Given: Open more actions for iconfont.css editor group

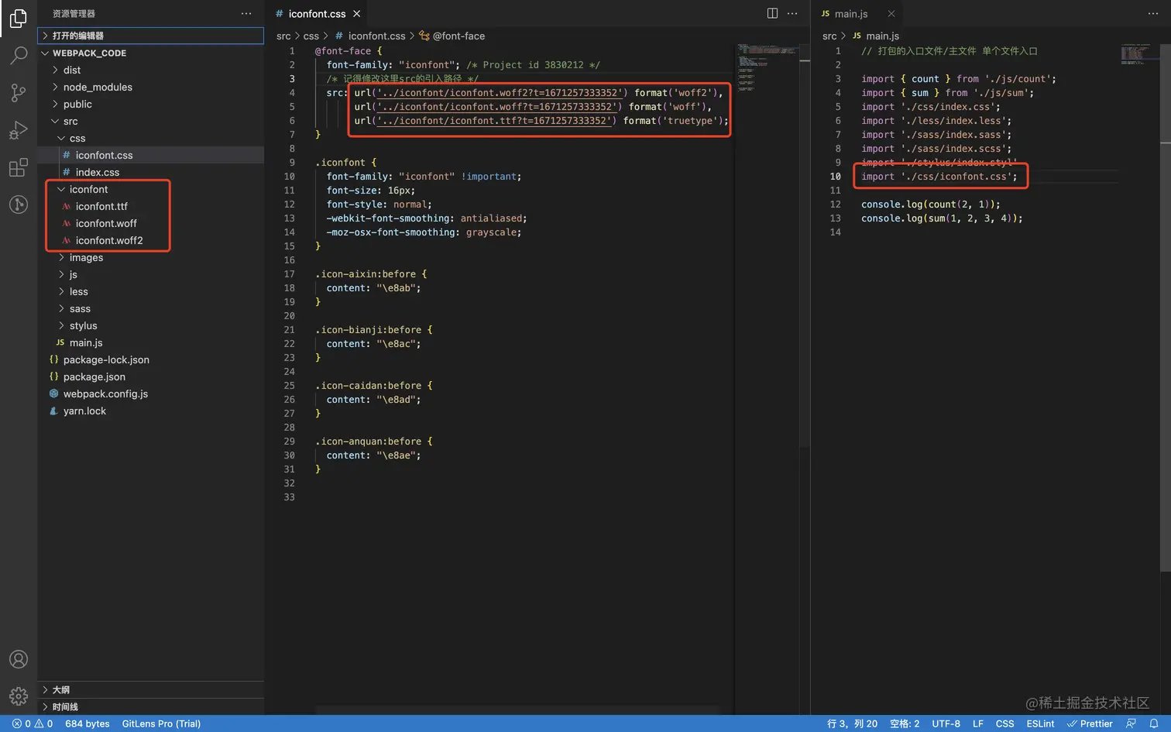Looking at the screenshot, I should (x=792, y=13).
